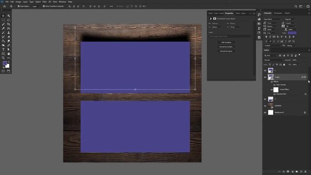
Task: Toggle visibility of the selected copy layer
Action: pyautogui.click(x=265, y=77)
